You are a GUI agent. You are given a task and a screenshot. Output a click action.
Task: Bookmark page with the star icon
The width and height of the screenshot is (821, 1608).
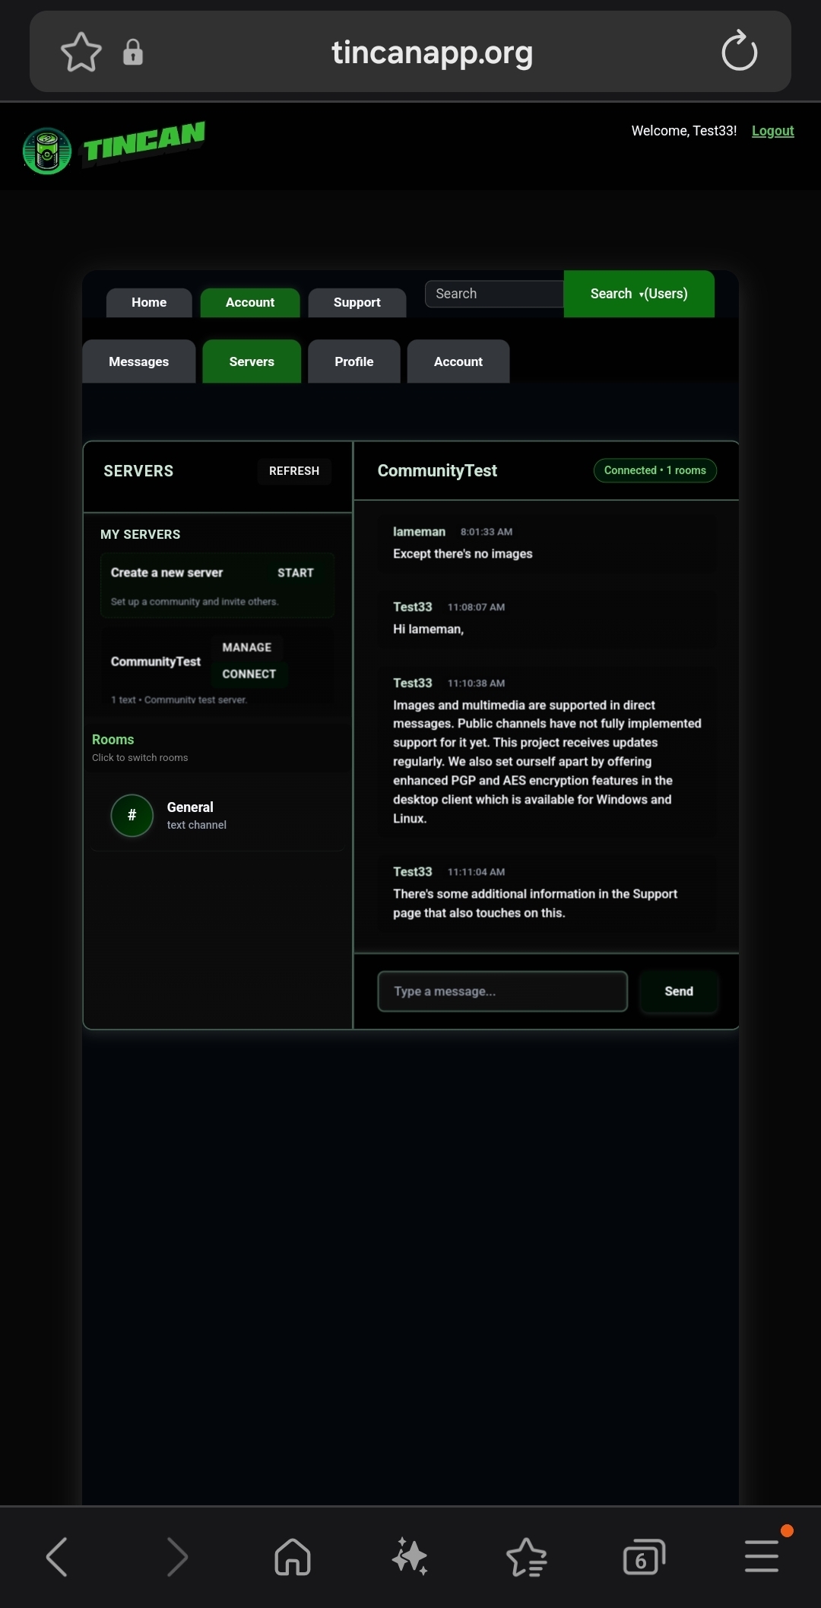point(81,52)
